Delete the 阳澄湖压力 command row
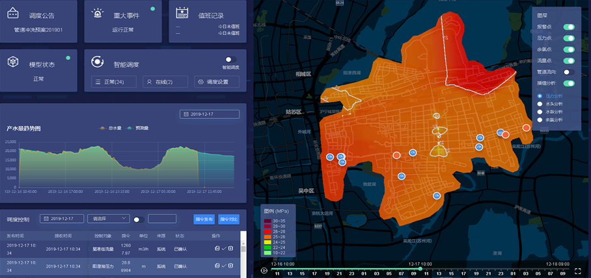The height and width of the screenshot is (278, 591). (230, 266)
